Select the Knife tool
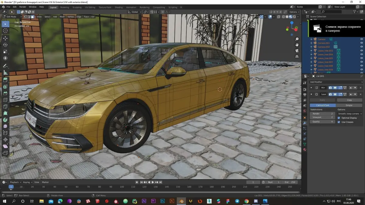This screenshot has height=205, width=365. click(x=5, y=107)
